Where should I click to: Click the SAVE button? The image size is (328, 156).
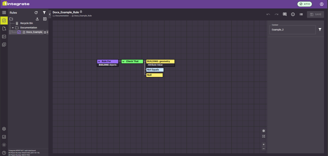(x=315, y=14)
